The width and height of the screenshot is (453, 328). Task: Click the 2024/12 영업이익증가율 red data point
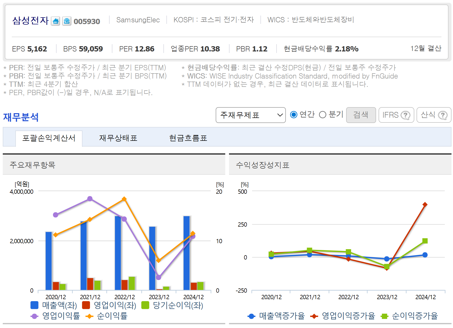pyautogui.click(x=425, y=205)
